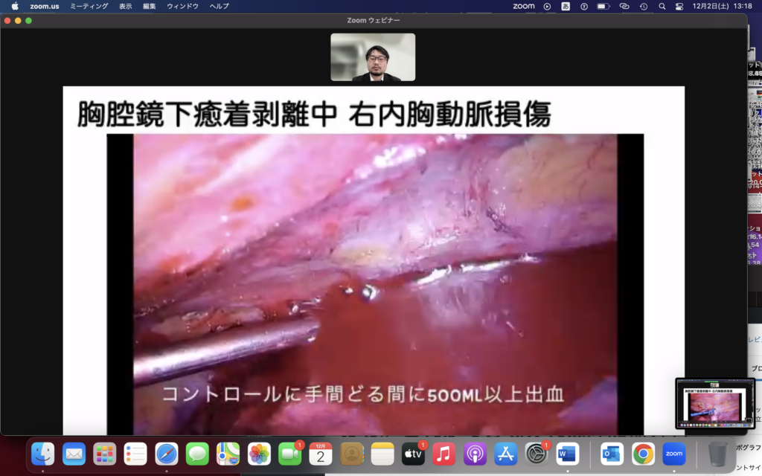This screenshot has width=762, height=476.
Task: Open Microsoft Word from the Dock
Action: pos(567,453)
